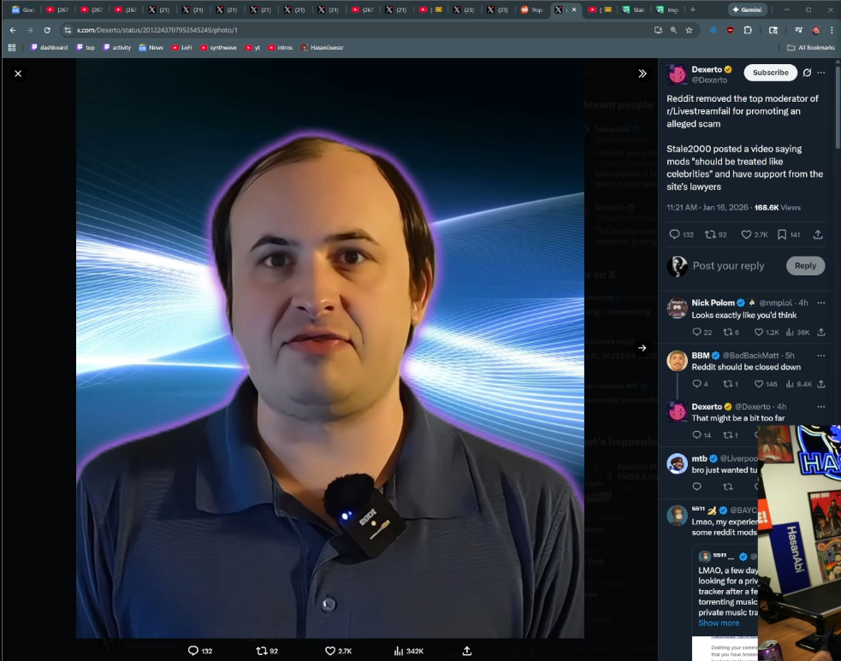Screen dimensions: 841x661
Task: Open extensions puzzle icon
Action: [748, 30]
